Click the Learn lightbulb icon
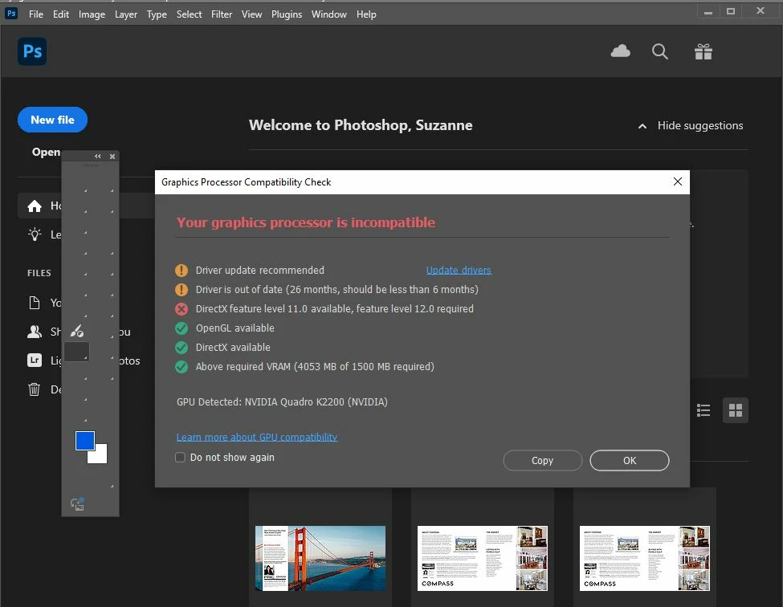This screenshot has width=783, height=607. 35,234
